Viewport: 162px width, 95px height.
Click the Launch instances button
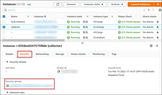[x=140, y=4]
